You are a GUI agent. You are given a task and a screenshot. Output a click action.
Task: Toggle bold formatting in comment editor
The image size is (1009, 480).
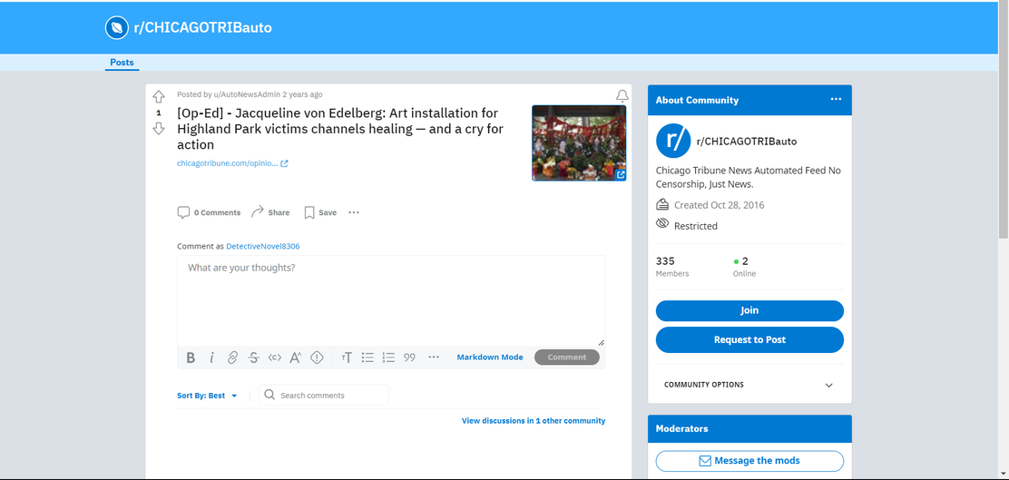click(191, 358)
